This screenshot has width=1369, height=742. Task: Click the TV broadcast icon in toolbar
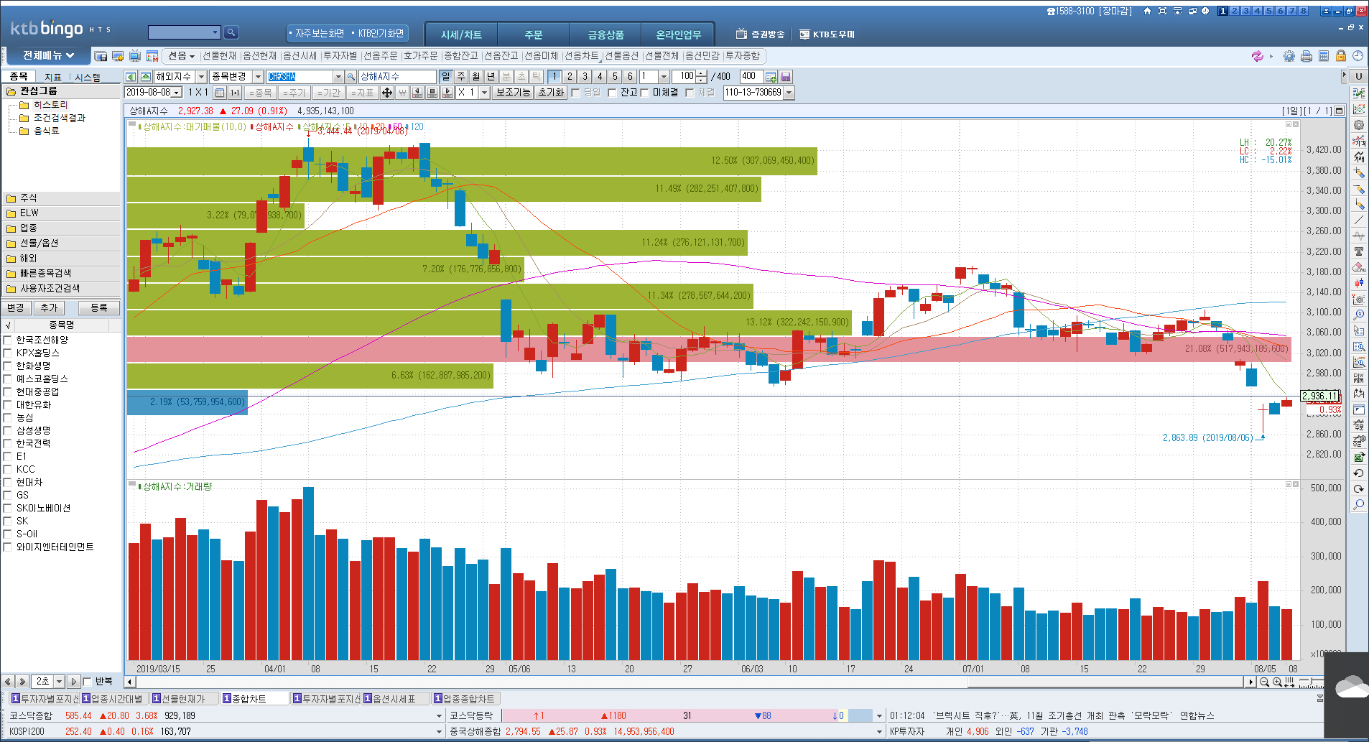(135, 56)
